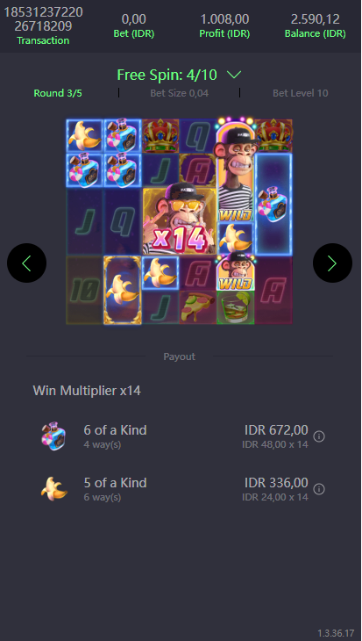Click the Profit (IDR) label
Image resolution: width=362 pixels, height=641 pixels.
tap(224, 33)
